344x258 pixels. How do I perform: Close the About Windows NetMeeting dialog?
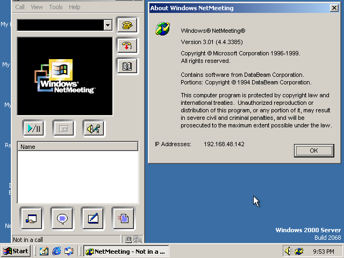[x=334, y=8]
